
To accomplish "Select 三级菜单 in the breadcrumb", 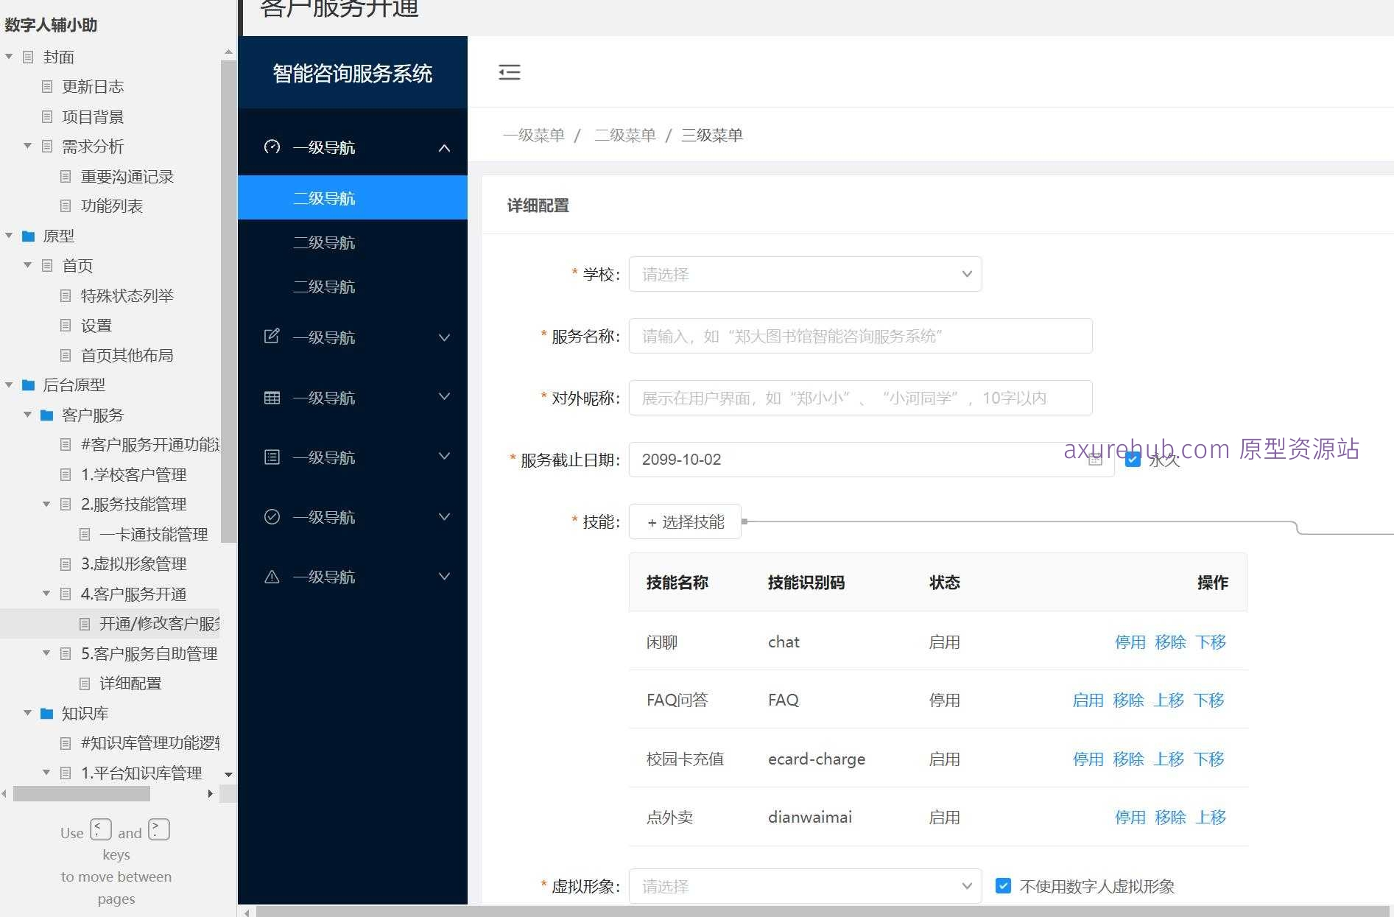I will click(x=711, y=135).
